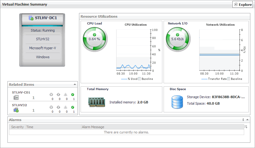Click the critical alarm icon for STLHV-C01
The height and width of the screenshot is (148, 255).
click(58, 94)
